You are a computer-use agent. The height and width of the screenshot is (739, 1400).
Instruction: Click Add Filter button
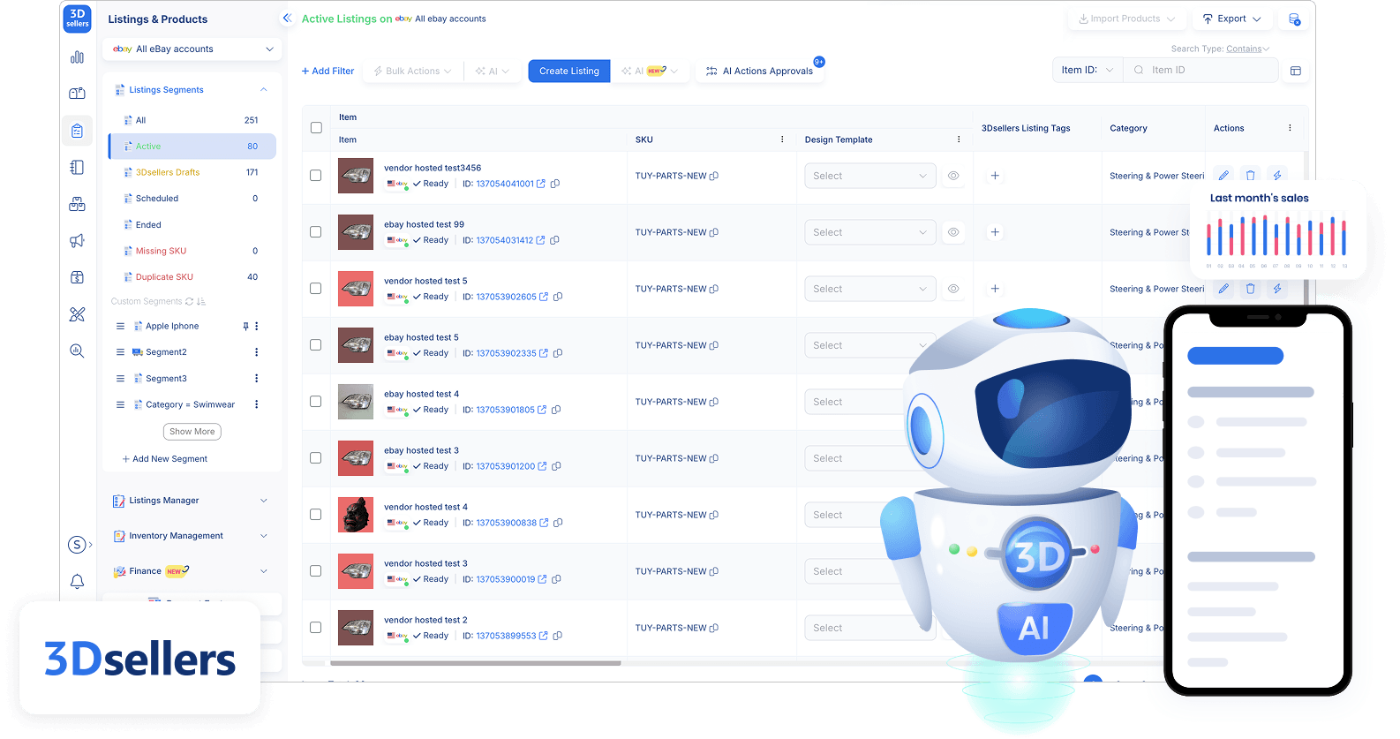[327, 71]
